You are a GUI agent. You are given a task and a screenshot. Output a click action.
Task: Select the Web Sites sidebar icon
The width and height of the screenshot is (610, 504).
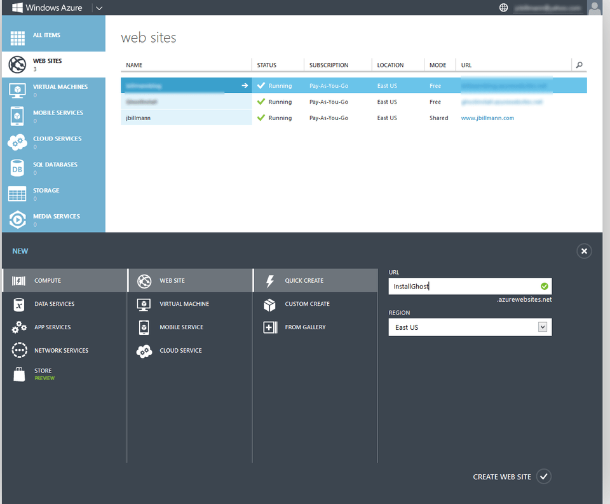[x=18, y=65]
